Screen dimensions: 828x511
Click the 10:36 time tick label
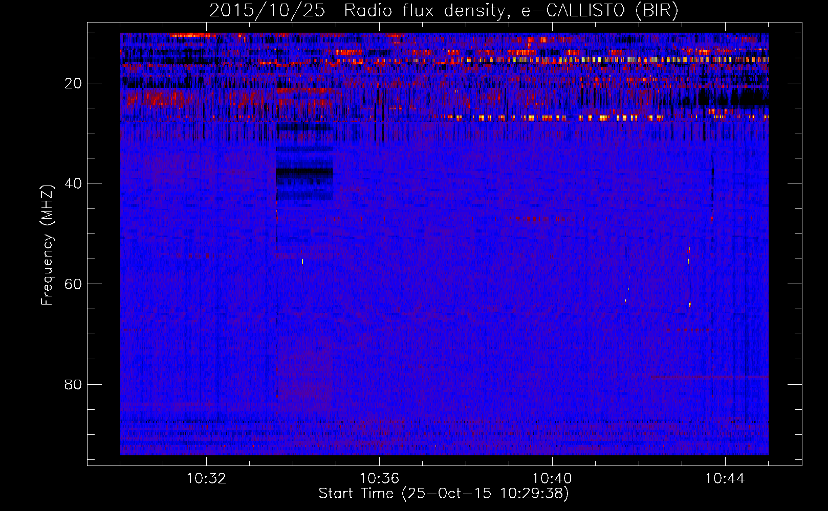(379, 478)
